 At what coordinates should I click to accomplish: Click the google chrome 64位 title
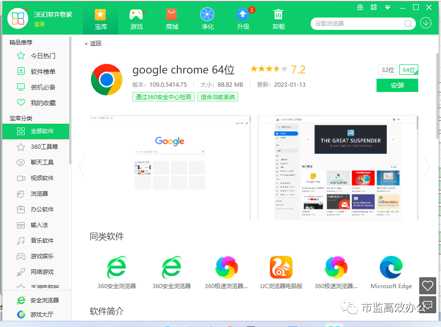click(184, 70)
